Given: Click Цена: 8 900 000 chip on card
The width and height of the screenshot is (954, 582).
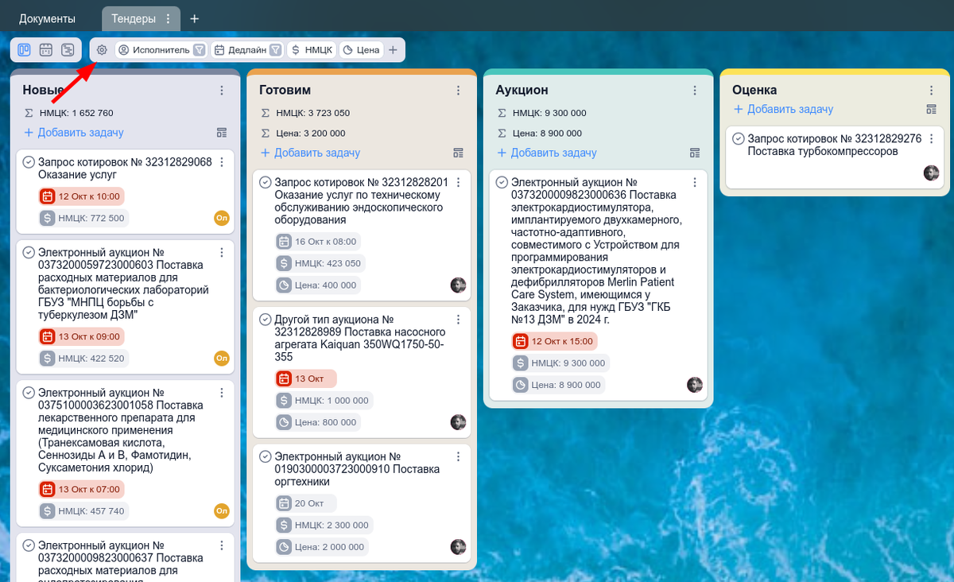Looking at the screenshot, I should click(559, 385).
